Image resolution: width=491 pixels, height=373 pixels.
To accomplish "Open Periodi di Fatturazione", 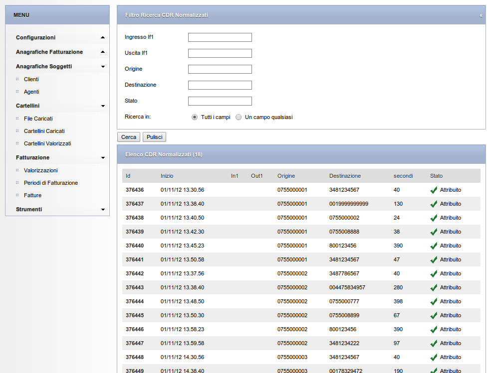I will click(51, 183).
